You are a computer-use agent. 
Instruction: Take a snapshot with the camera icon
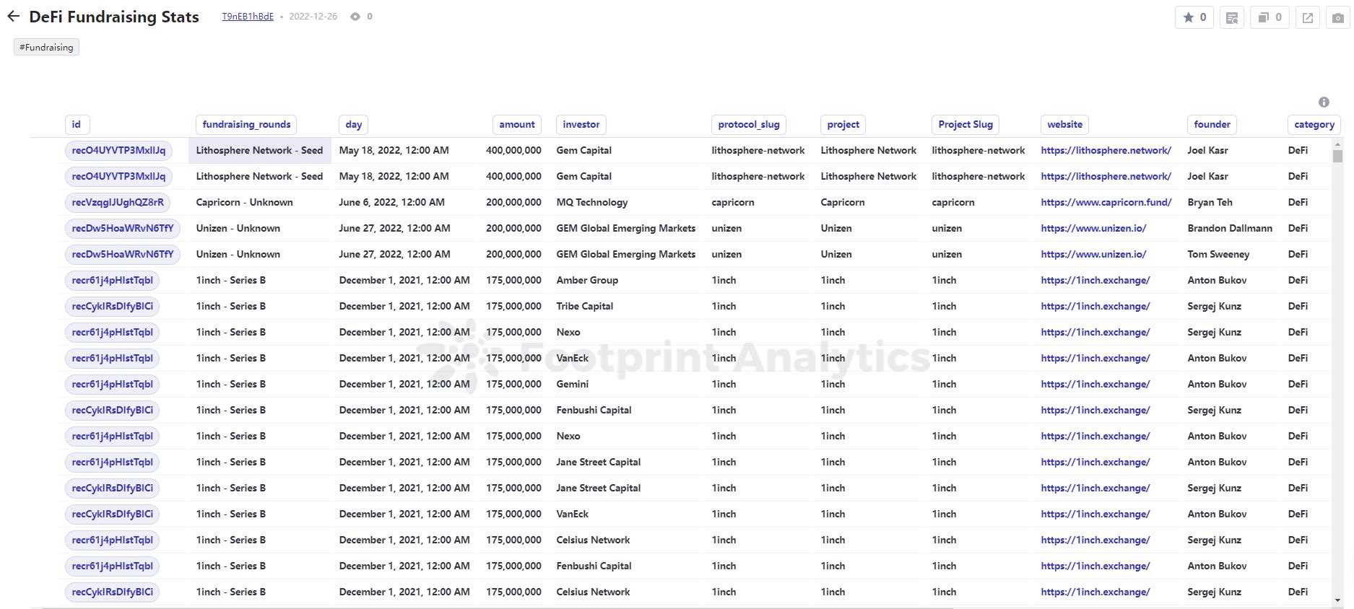coord(1338,17)
